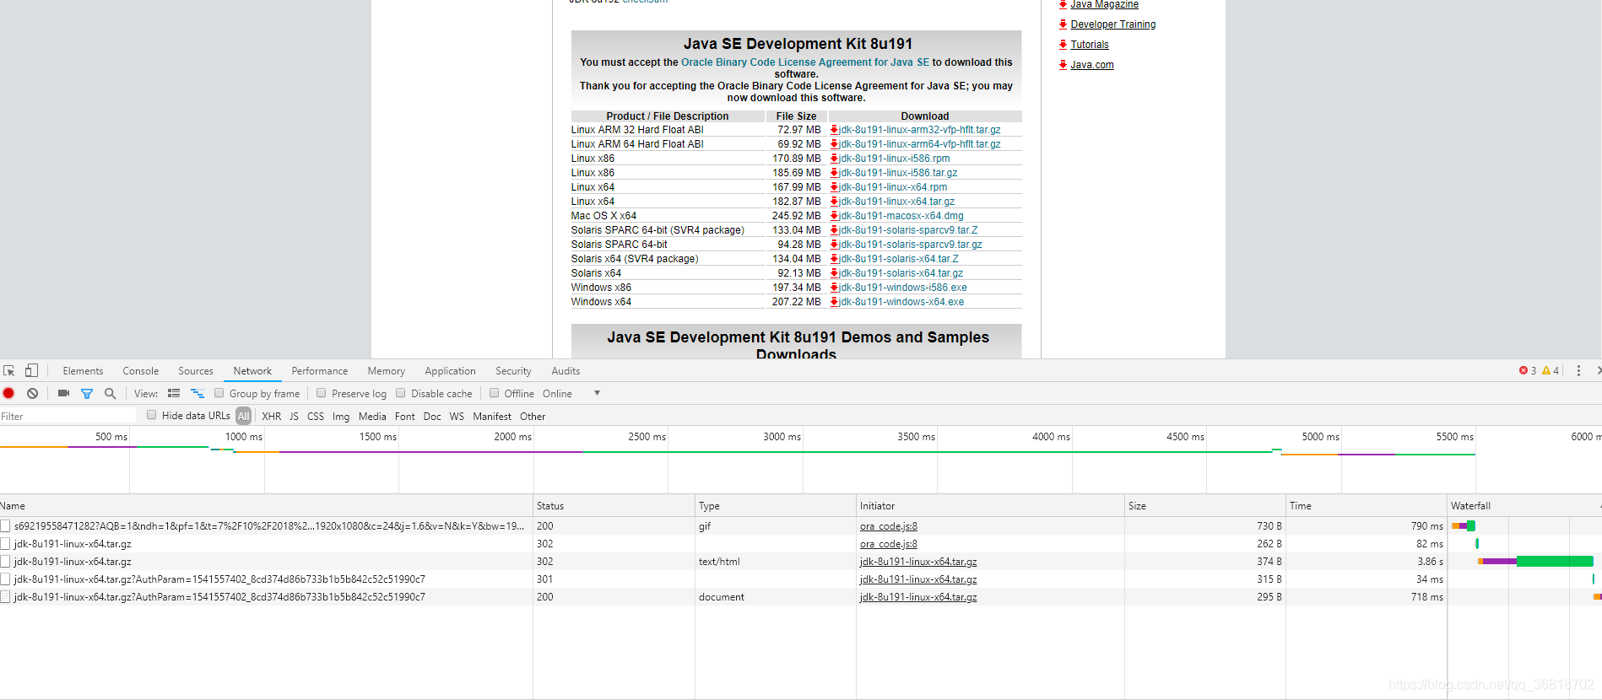
Task: Click the 1000 ms marker on timeline overview
Action: [244, 437]
